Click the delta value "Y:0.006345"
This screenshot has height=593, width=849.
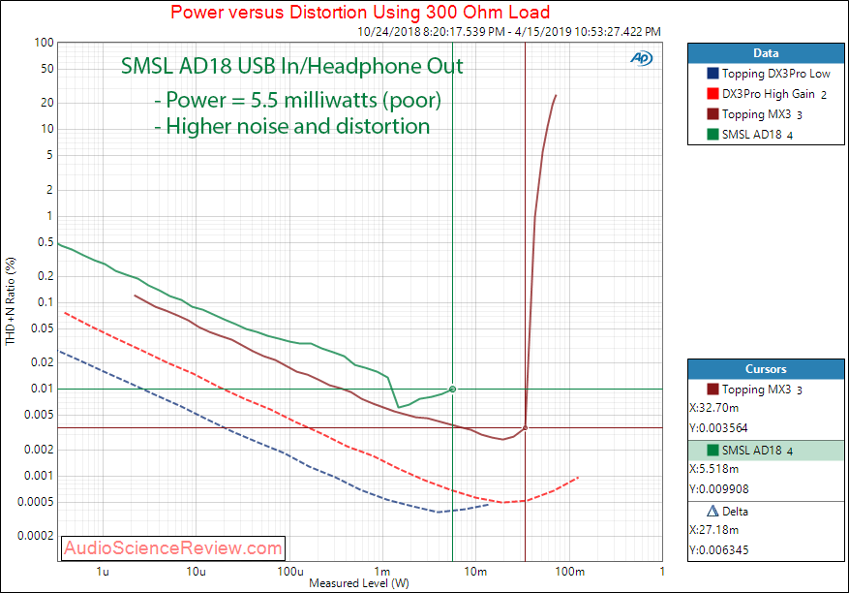point(719,549)
